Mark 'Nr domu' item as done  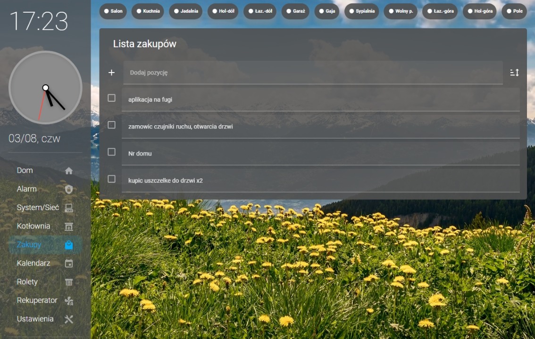tap(111, 152)
